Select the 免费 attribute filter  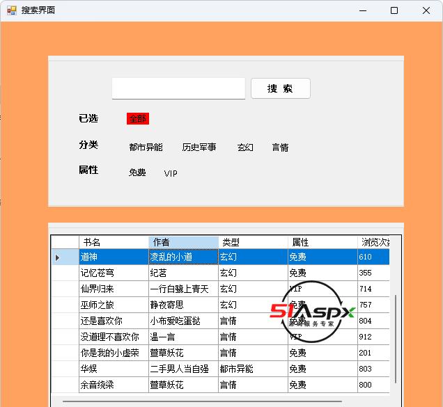(137, 173)
